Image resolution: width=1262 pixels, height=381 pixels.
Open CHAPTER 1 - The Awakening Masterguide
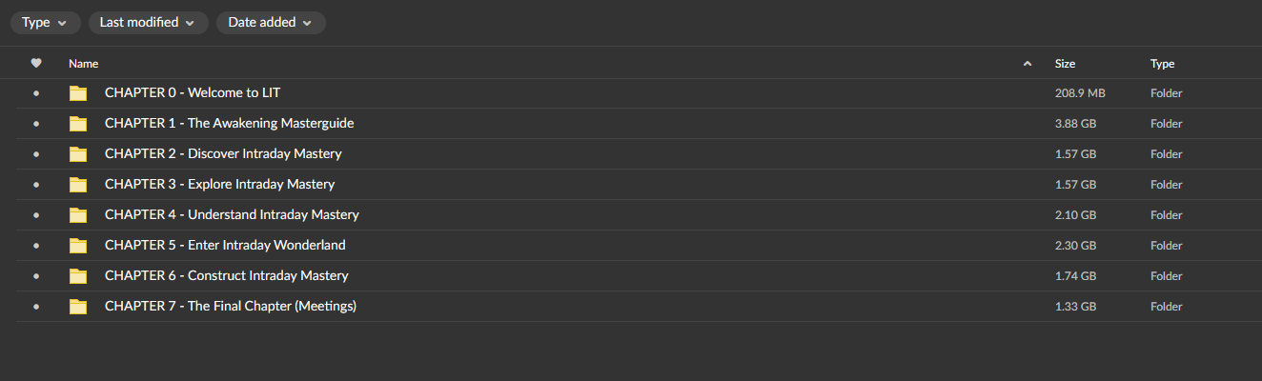point(229,124)
